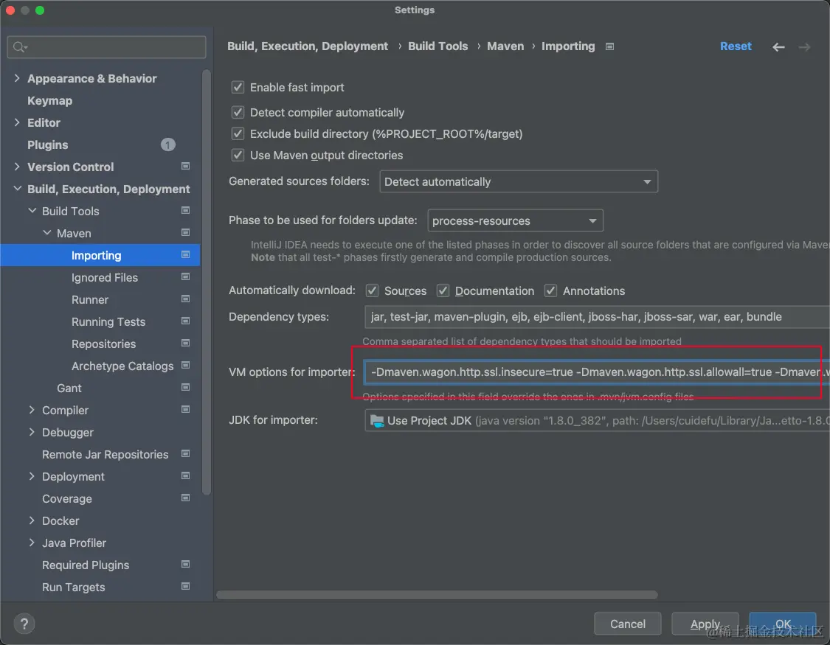Image resolution: width=830 pixels, height=645 pixels.
Task: Click the project icon beside Importing breadcrumb
Action: coord(610,46)
